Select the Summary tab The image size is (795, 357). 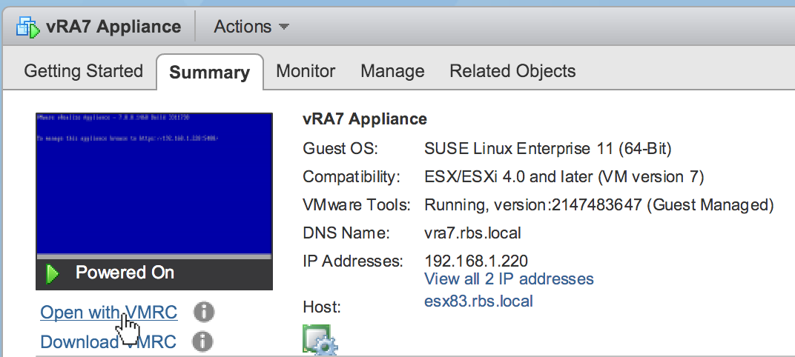coord(209,72)
